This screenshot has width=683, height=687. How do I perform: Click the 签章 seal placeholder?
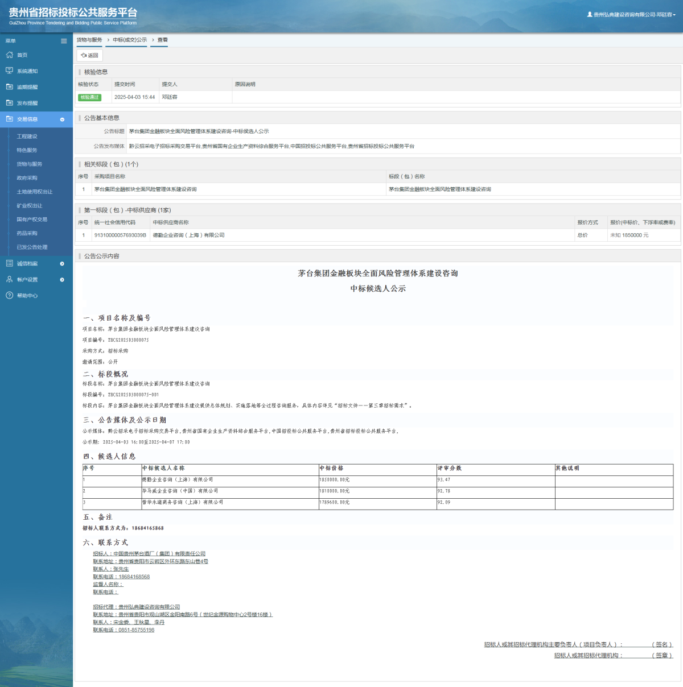click(x=662, y=655)
